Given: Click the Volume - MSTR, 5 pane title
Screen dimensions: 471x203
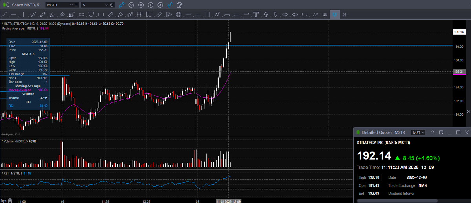Looking at the screenshot, I should click(19, 141).
